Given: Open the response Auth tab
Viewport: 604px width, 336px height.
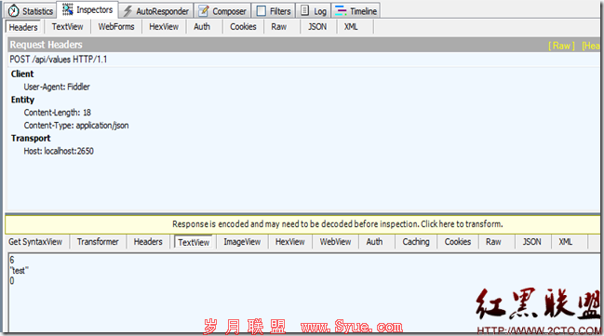Looking at the screenshot, I should pos(374,242).
